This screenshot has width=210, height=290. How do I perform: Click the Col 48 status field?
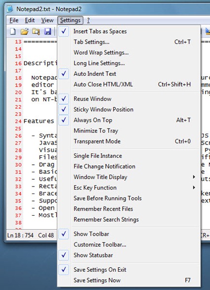tap(46, 235)
